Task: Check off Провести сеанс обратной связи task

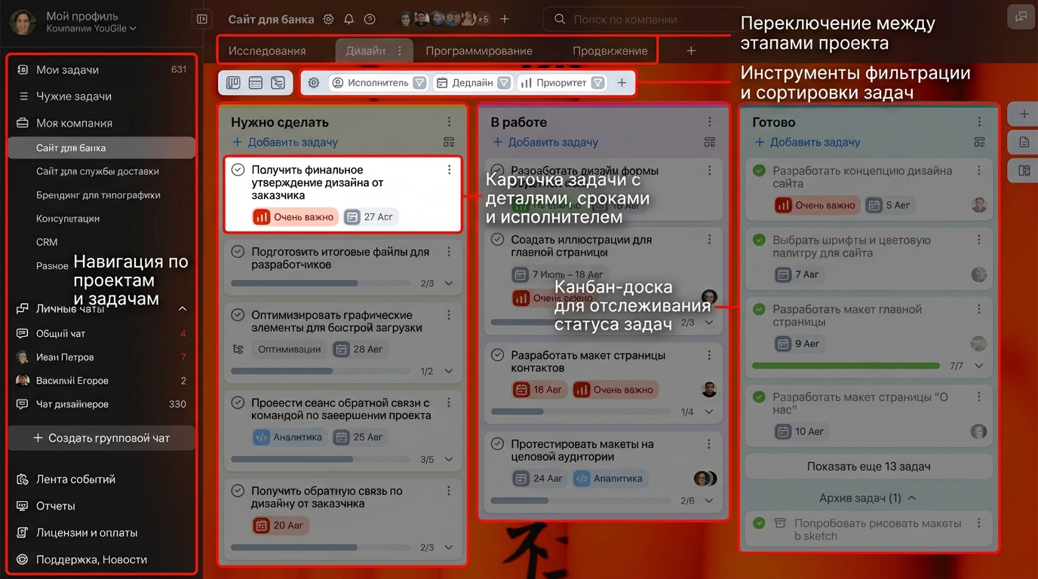Action: click(238, 403)
